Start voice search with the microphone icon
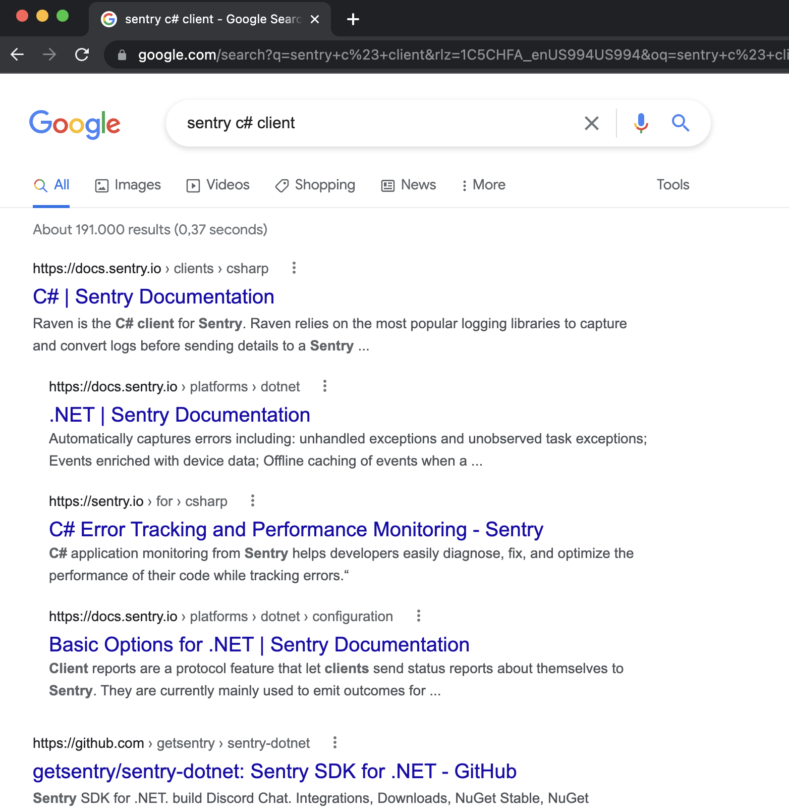This screenshot has width=789, height=810. pyautogui.click(x=640, y=123)
